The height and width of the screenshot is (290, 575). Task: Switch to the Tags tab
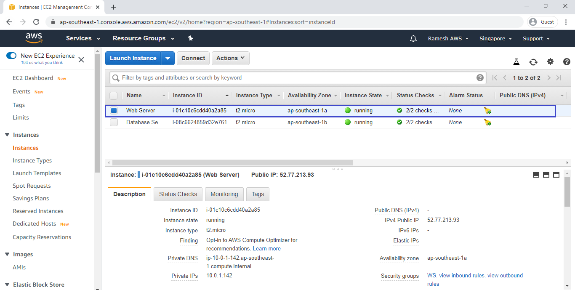(258, 194)
